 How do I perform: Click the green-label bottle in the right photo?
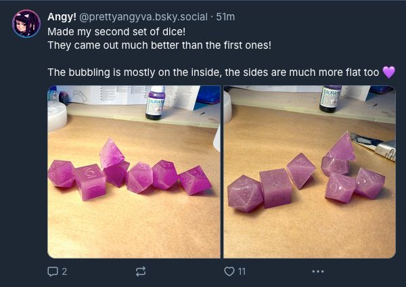(x=331, y=98)
